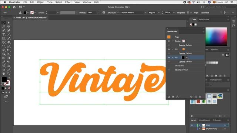Open the Effect menu
Screen dimensions: 237x133
point(68,2)
